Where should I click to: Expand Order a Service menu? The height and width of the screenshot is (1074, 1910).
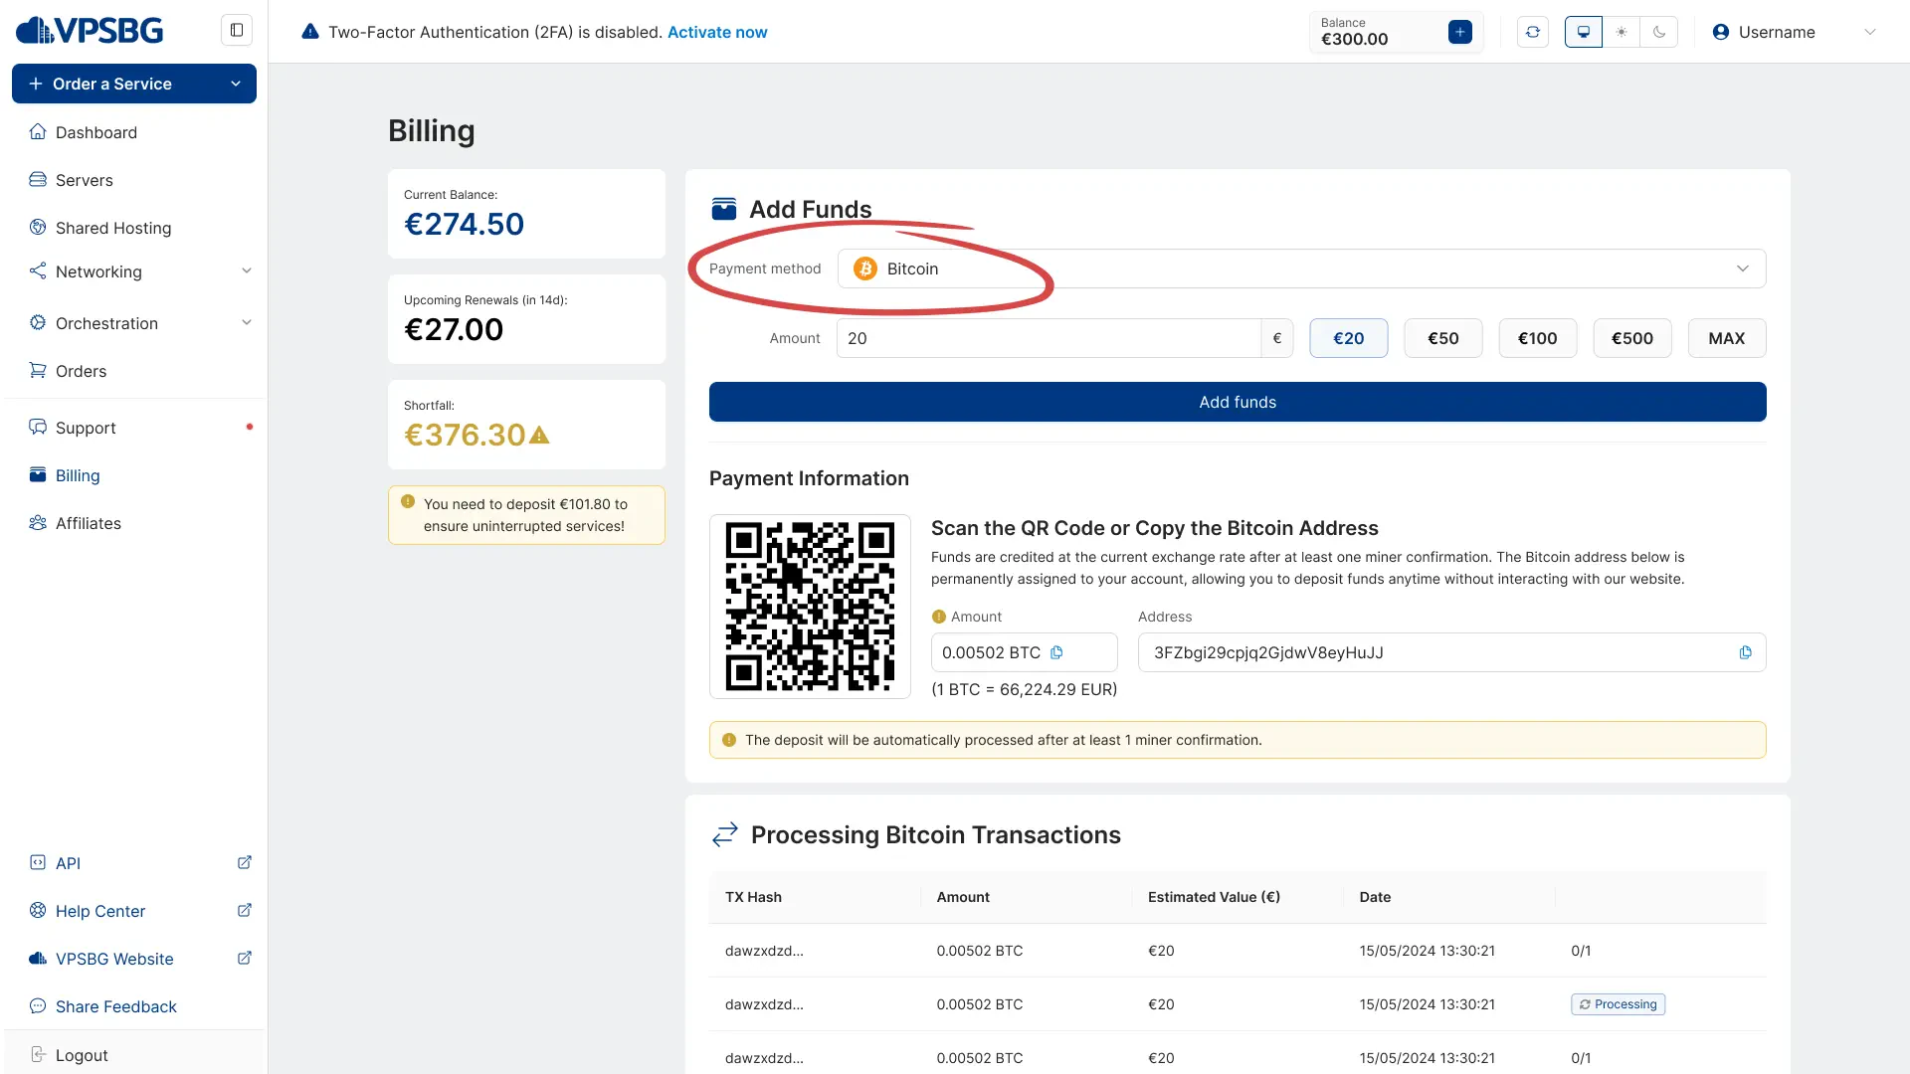[134, 84]
